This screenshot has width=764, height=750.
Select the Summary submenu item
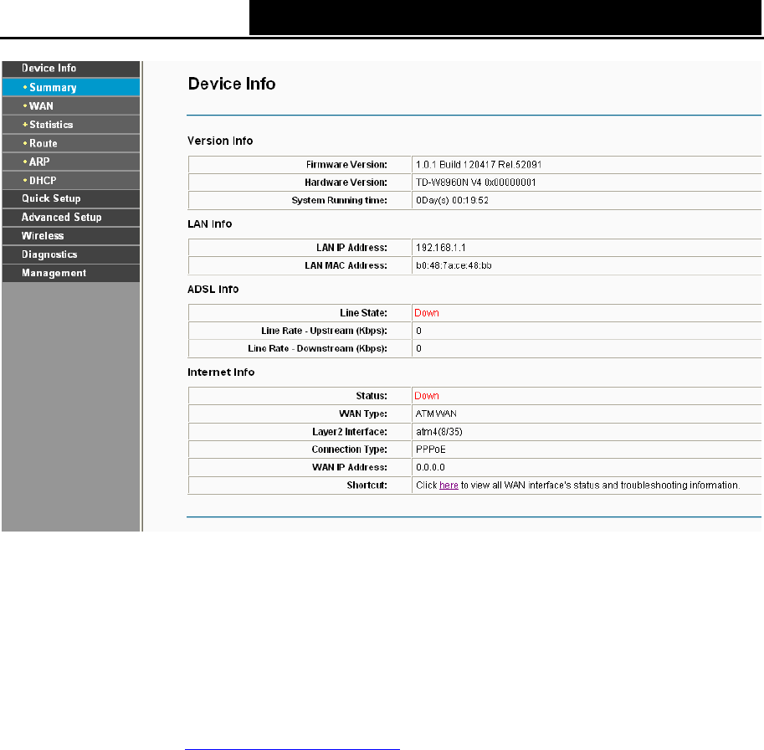point(70,87)
